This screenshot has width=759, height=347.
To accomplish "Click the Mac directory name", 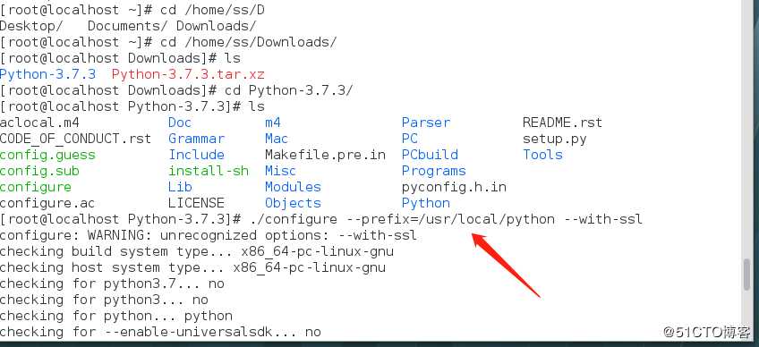I will pyautogui.click(x=277, y=139).
